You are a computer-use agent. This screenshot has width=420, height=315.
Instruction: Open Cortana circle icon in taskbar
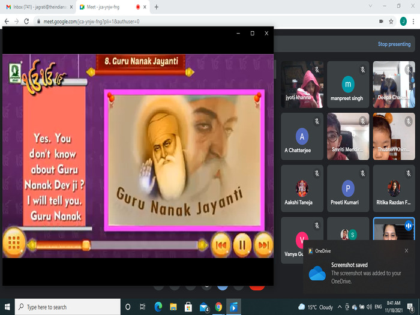pos(128,307)
